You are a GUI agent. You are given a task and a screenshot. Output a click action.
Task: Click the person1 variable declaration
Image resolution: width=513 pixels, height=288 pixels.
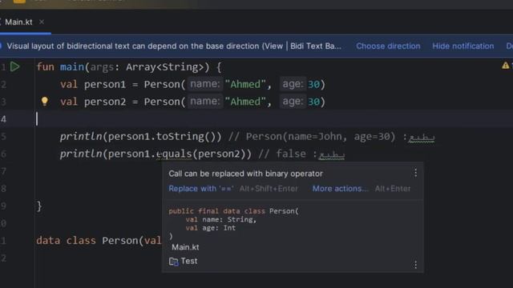coord(105,84)
